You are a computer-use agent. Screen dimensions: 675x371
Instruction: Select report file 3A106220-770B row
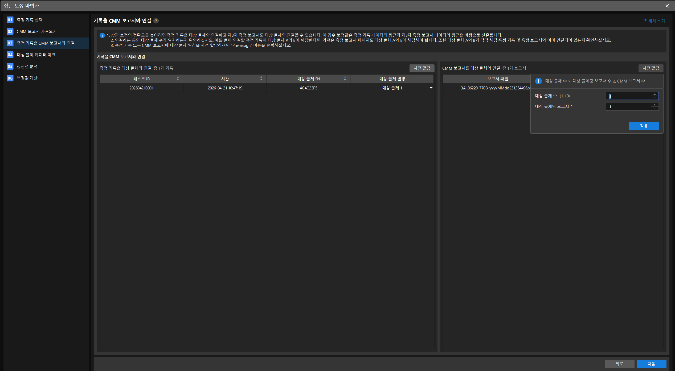487,88
